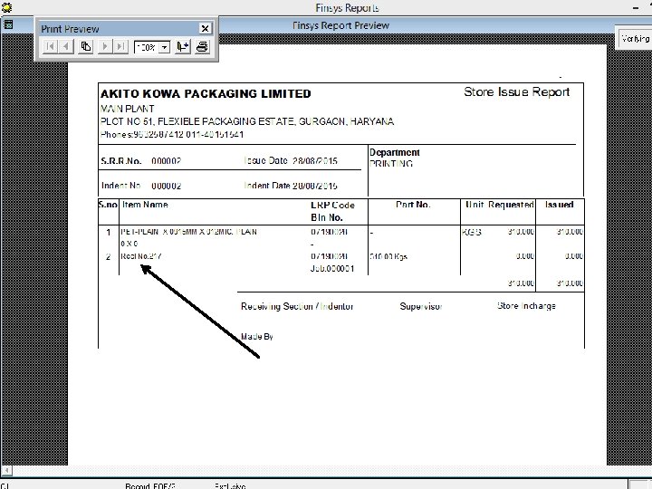
Task: Click the Indent No label
Action: pyautogui.click(x=121, y=186)
